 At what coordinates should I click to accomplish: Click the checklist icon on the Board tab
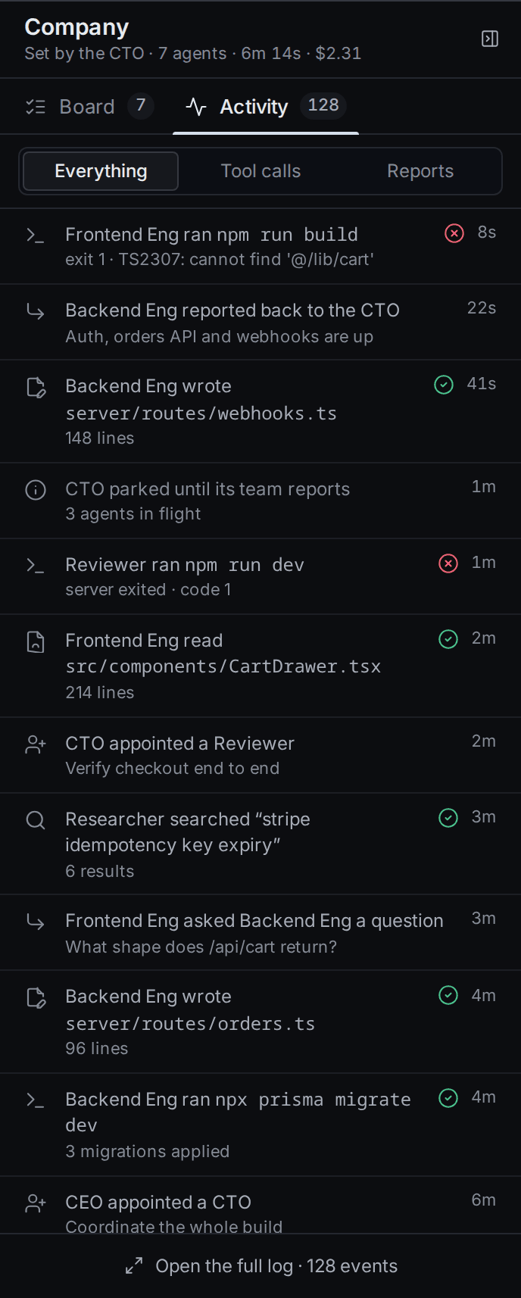(36, 107)
